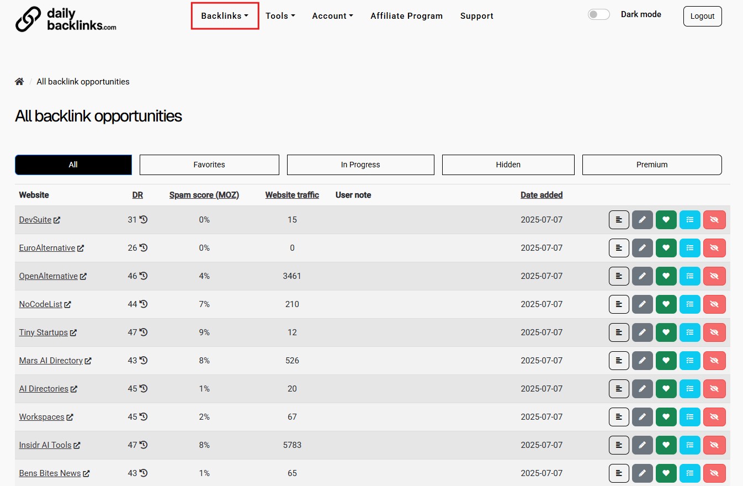This screenshot has width=743, height=486.
Task: Open details for Tiny Startups row
Action: click(619, 332)
